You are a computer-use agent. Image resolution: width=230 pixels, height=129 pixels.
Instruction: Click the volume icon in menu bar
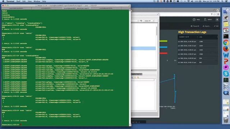pos(192,1)
